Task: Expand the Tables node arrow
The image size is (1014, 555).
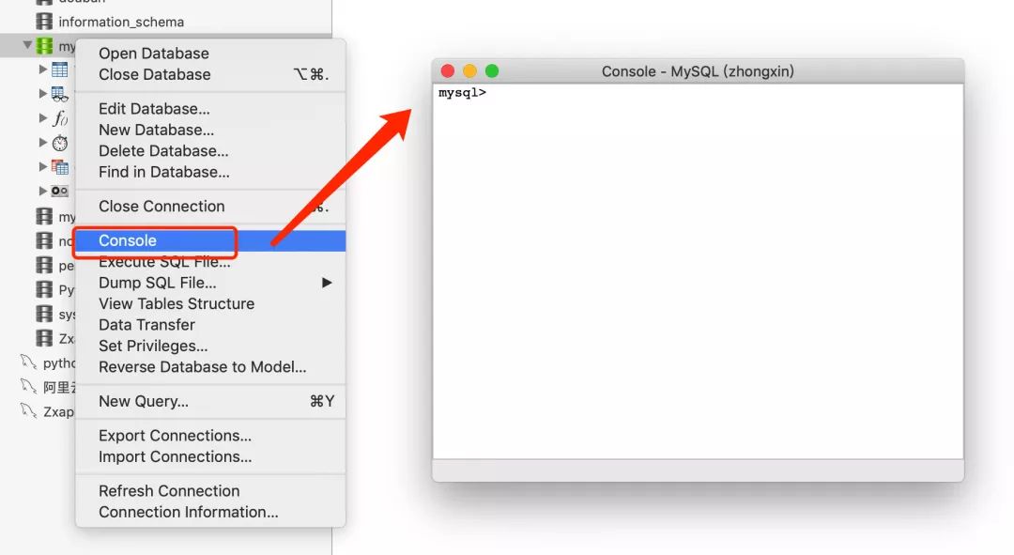Action: tap(42, 69)
